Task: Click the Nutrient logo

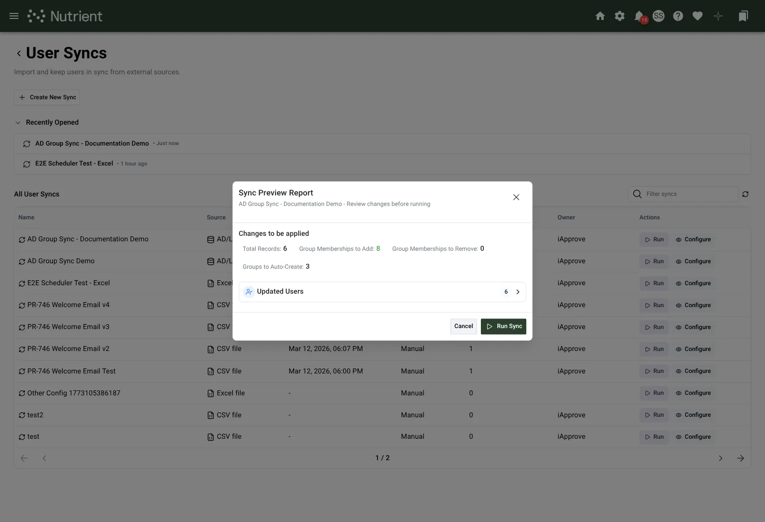Action: 65,16
